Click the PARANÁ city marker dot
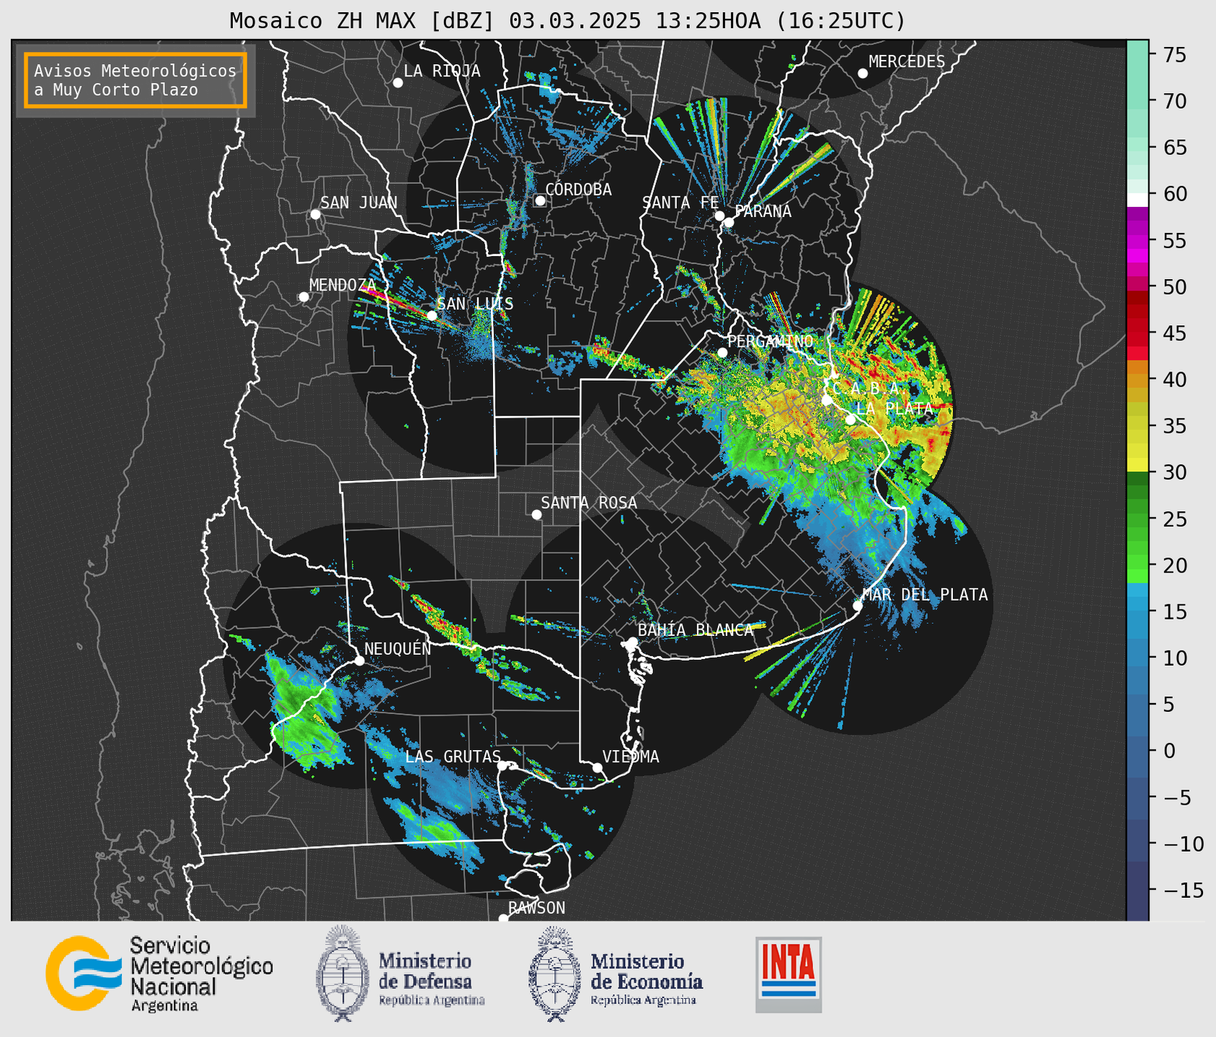 (729, 222)
